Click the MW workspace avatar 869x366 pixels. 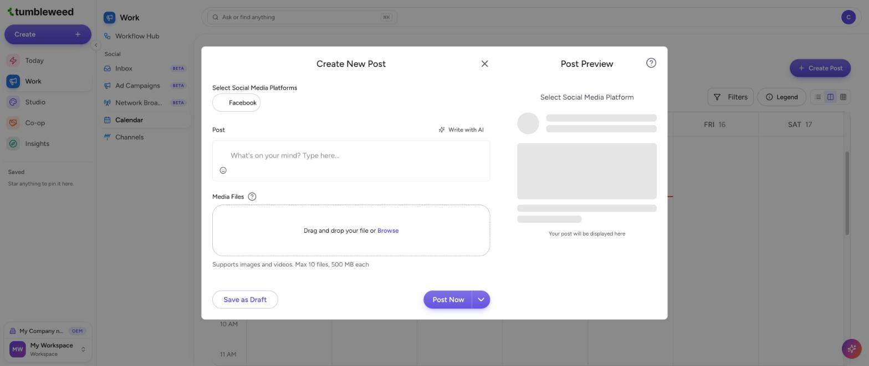pyautogui.click(x=17, y=349)
